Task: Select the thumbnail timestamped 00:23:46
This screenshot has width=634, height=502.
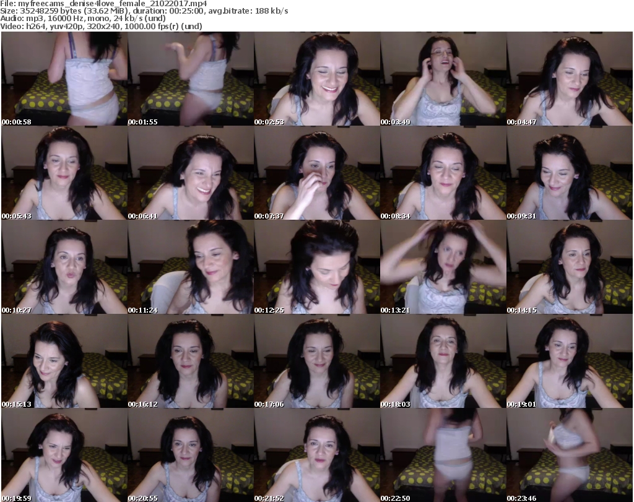Action: point(570,455)
